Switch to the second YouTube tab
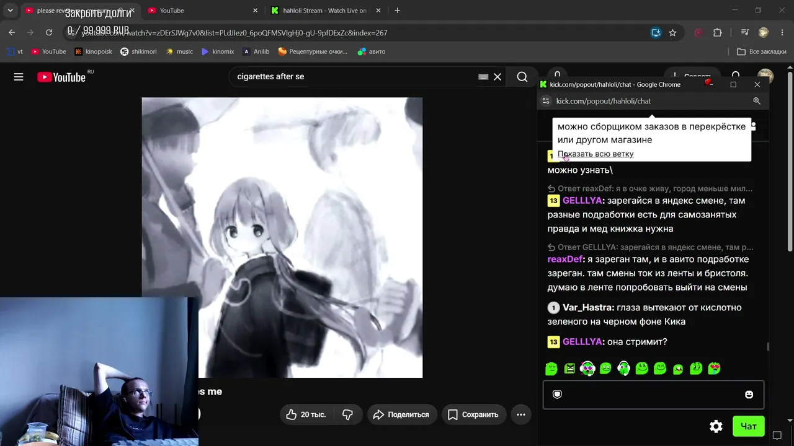794x446 pixels. tap(203, 11)
